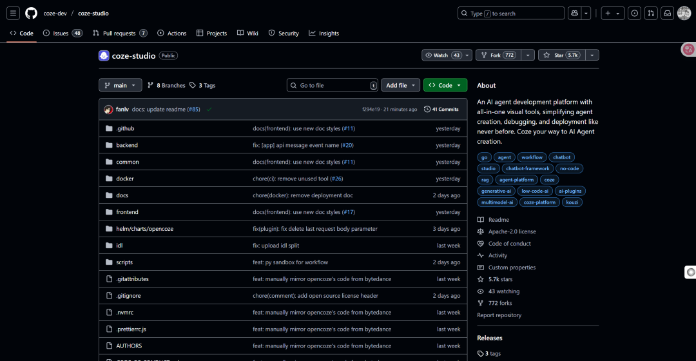This screenshot has height=361, width=696.
Task: Click the green commit status checkmark
Action: (x=209, y=110)
